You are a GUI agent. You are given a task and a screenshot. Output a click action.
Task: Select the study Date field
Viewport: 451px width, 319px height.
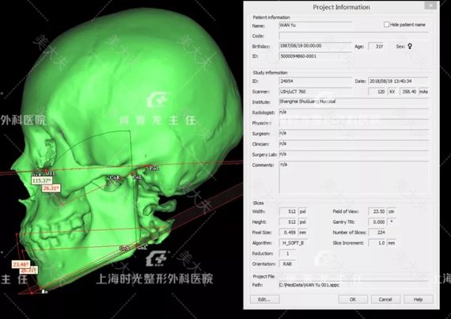tap(399, 82)
